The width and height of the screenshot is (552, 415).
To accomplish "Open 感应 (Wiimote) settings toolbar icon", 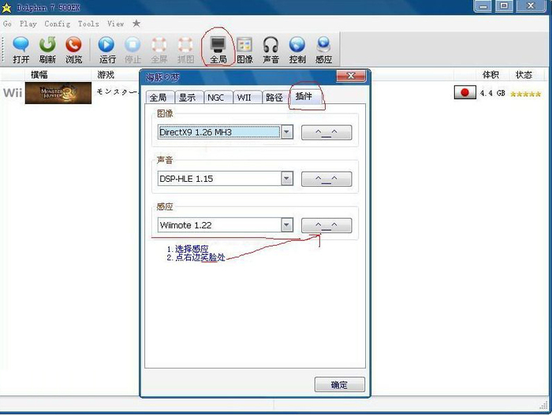I will click(x=323, y=50).
